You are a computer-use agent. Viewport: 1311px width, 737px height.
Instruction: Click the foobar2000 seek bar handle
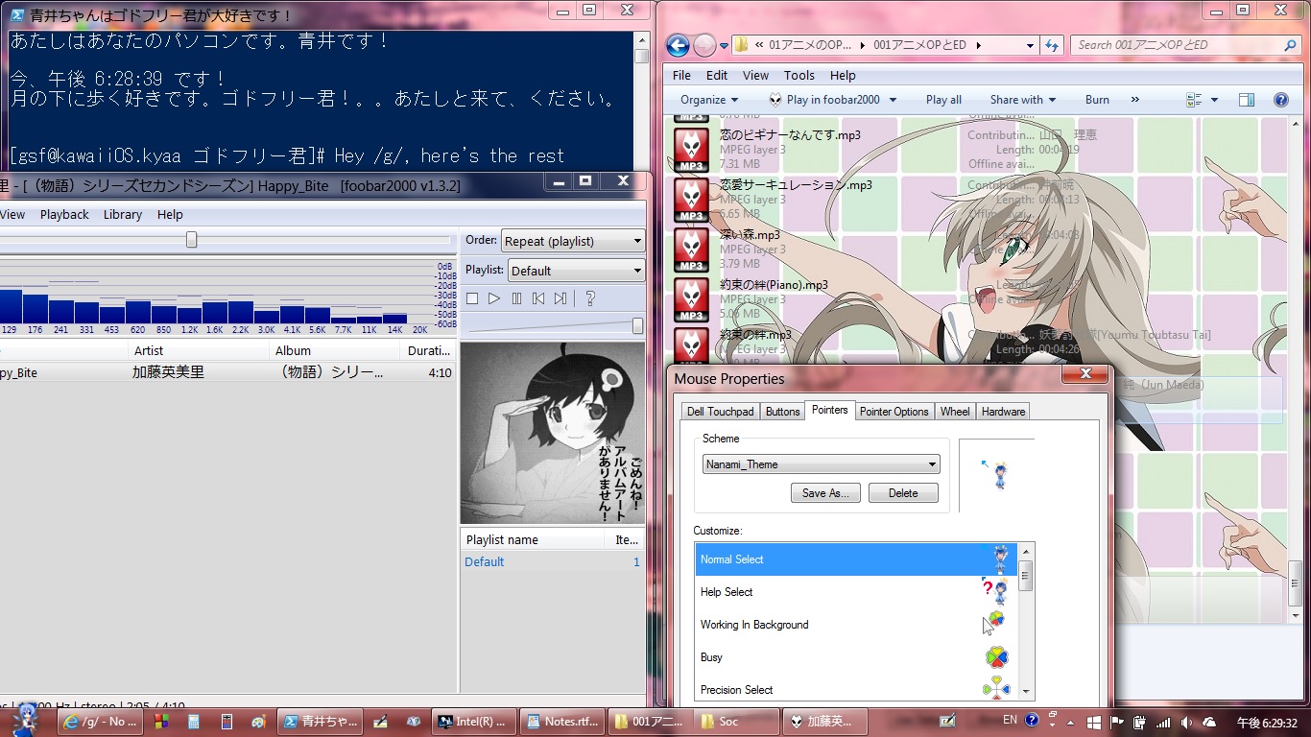pyautogui.click(x=191, y=240)
